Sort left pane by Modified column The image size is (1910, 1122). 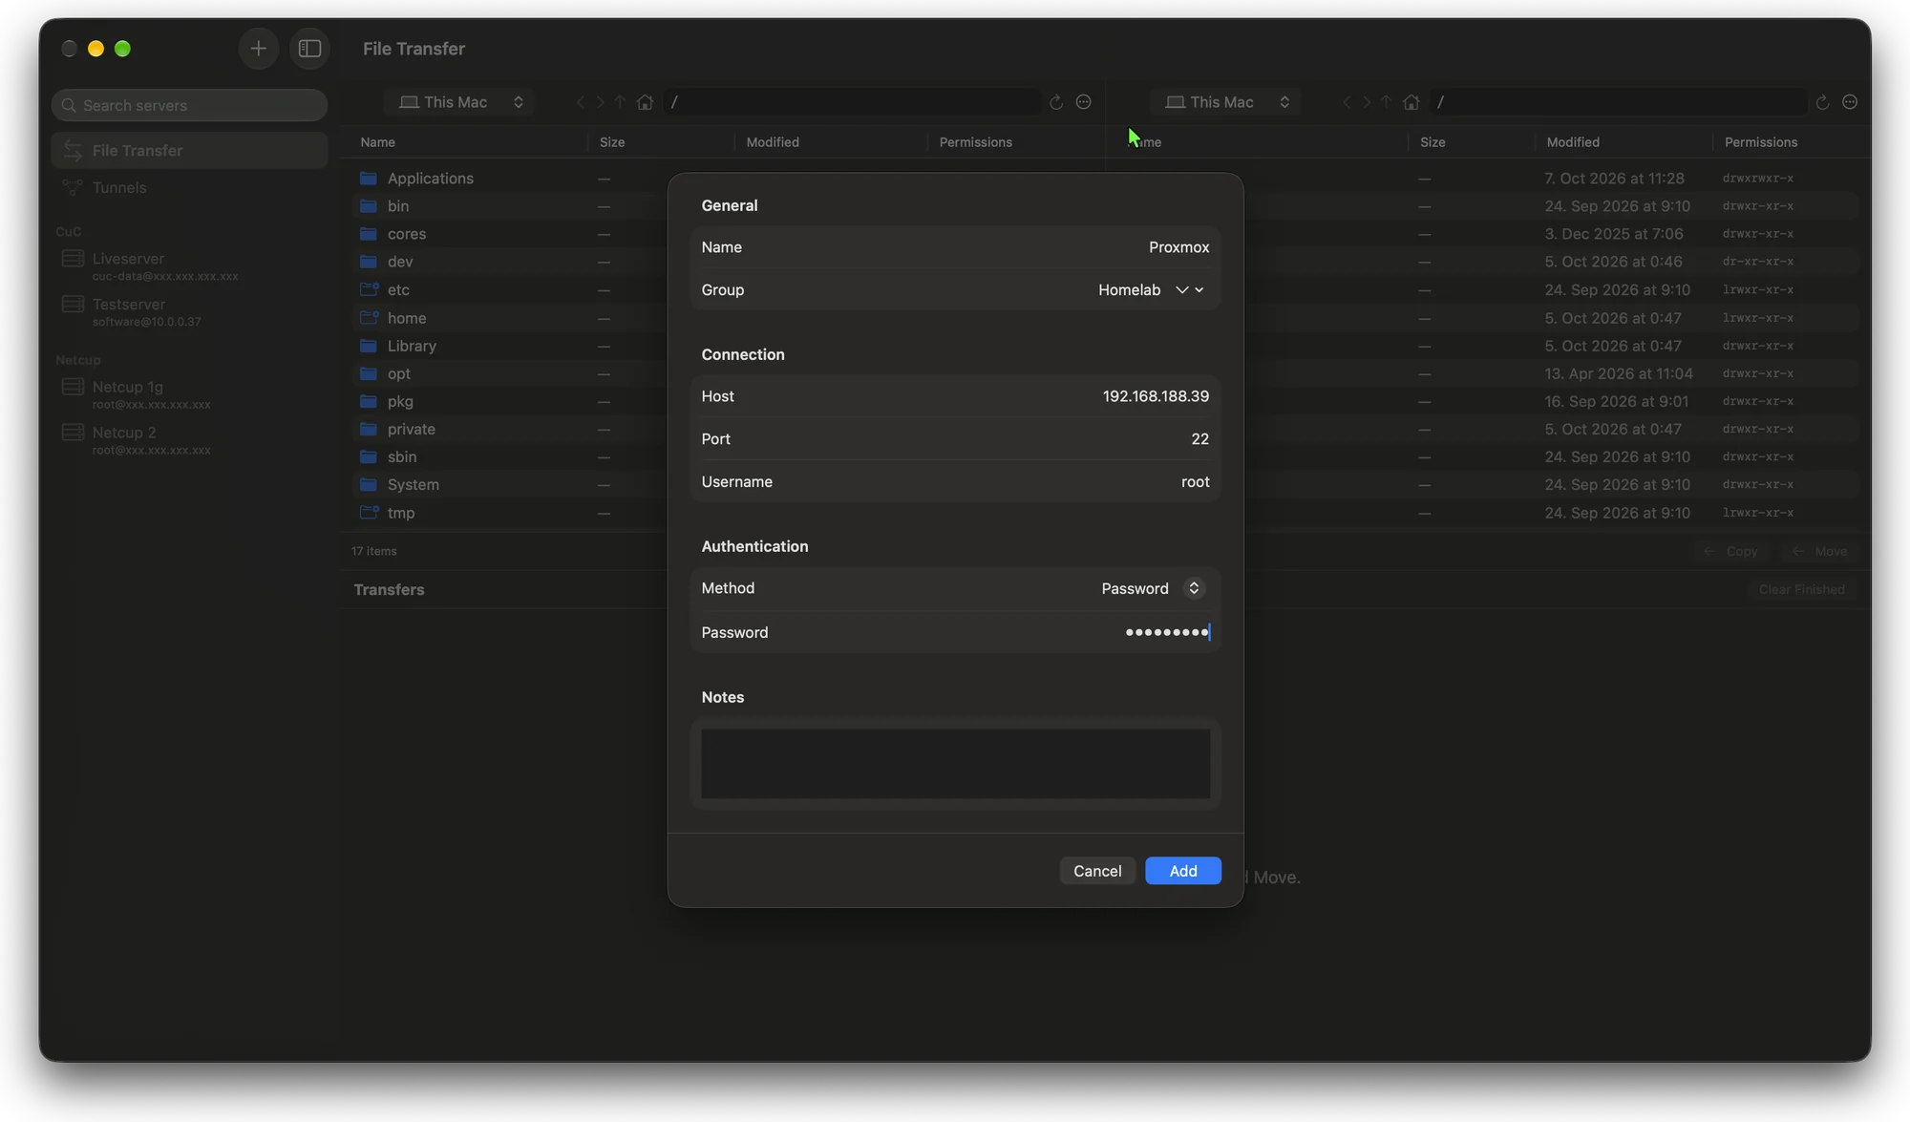pos(831,142)
